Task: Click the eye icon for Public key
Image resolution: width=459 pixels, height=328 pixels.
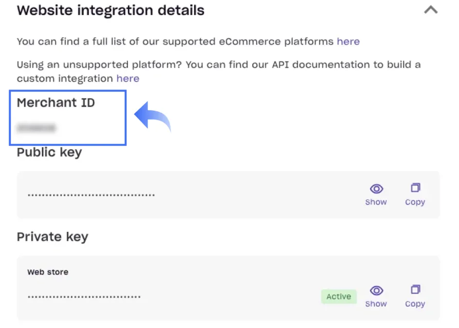Action: point(376,189)
